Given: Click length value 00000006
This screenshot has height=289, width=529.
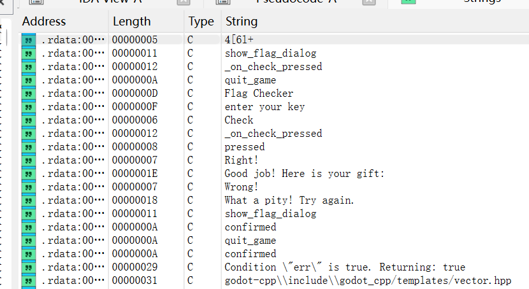Looking at the screenshot, I should (x=134, y=120).
